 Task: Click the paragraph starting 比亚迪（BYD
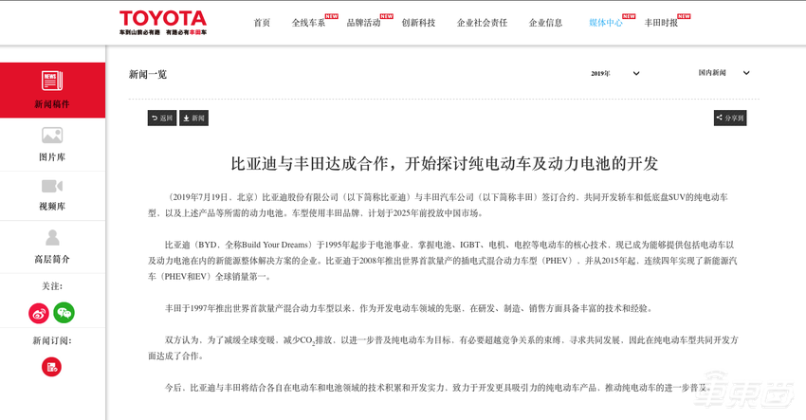[x=443, y=261]
